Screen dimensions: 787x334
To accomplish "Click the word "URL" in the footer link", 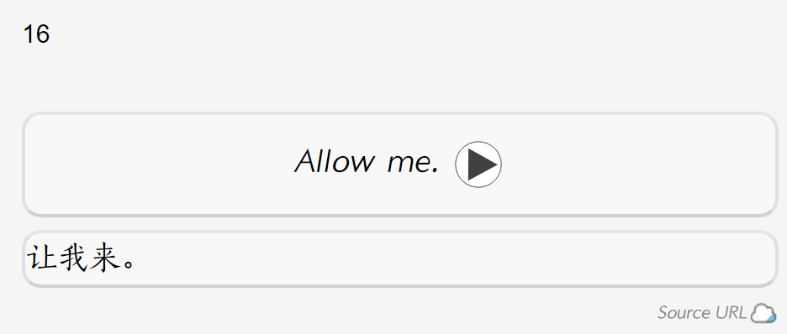I will (x=732, y=312).
